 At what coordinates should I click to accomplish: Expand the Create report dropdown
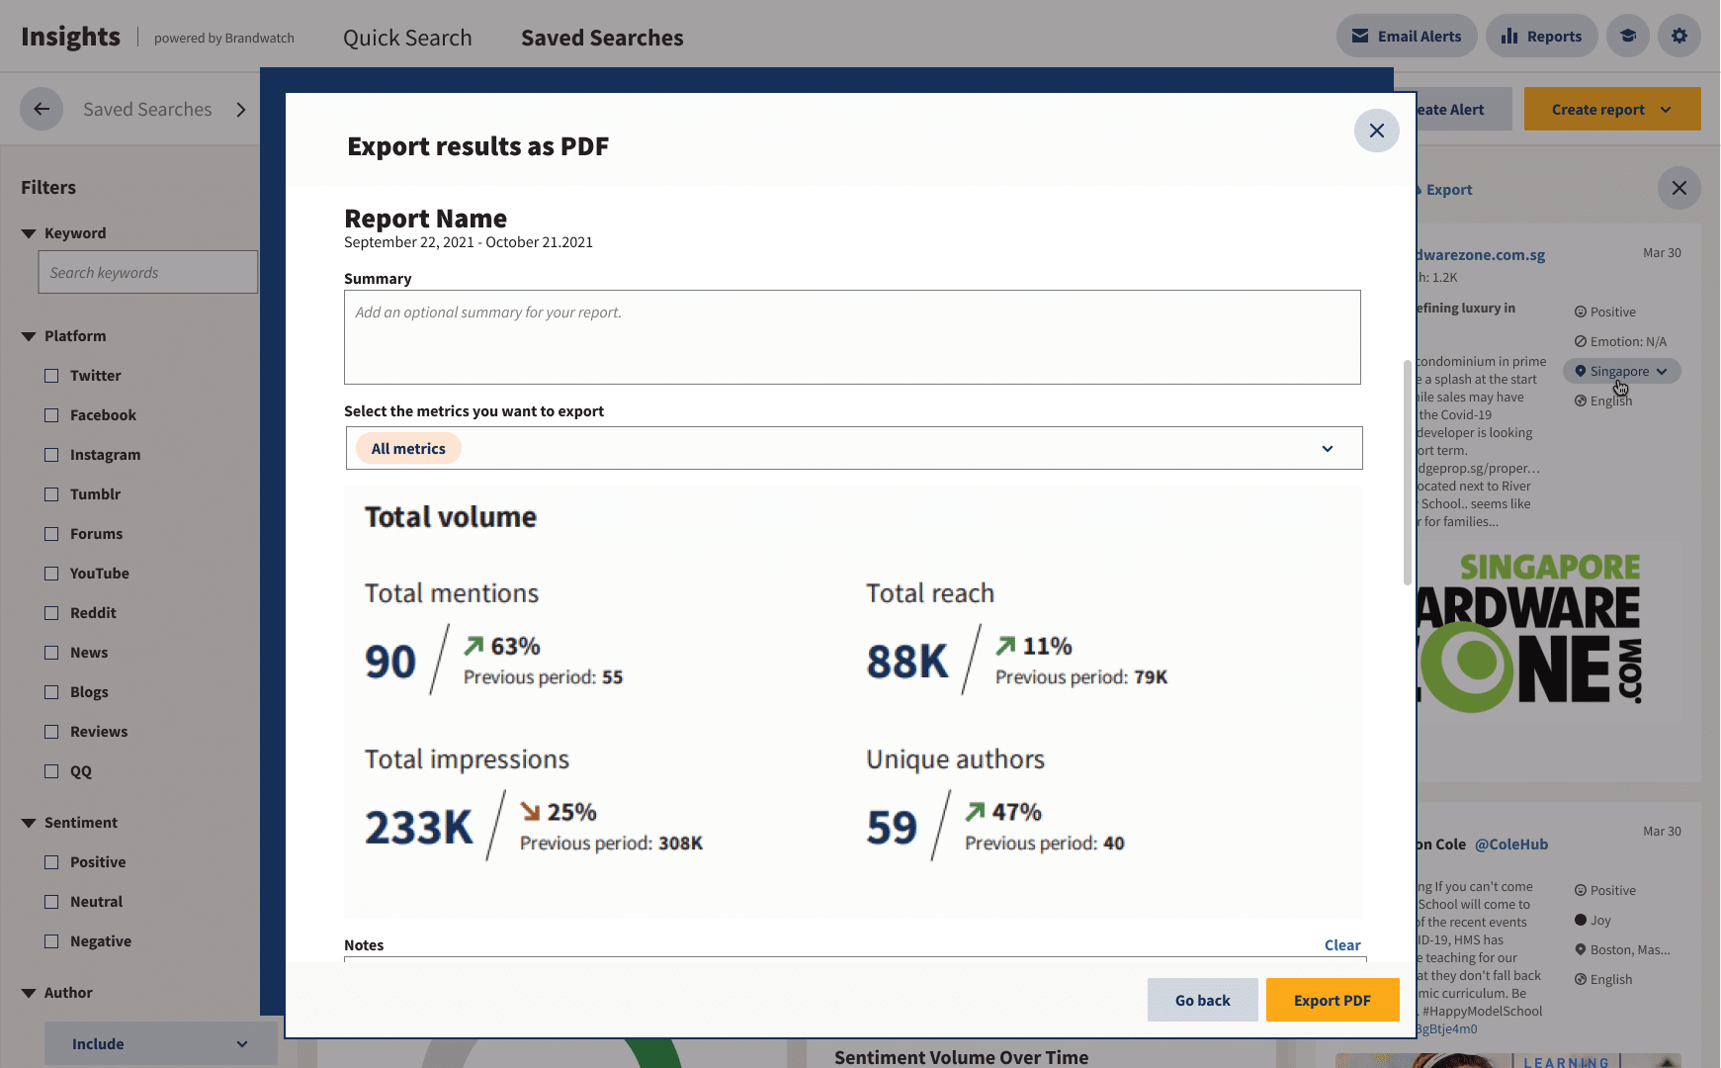1666,110
